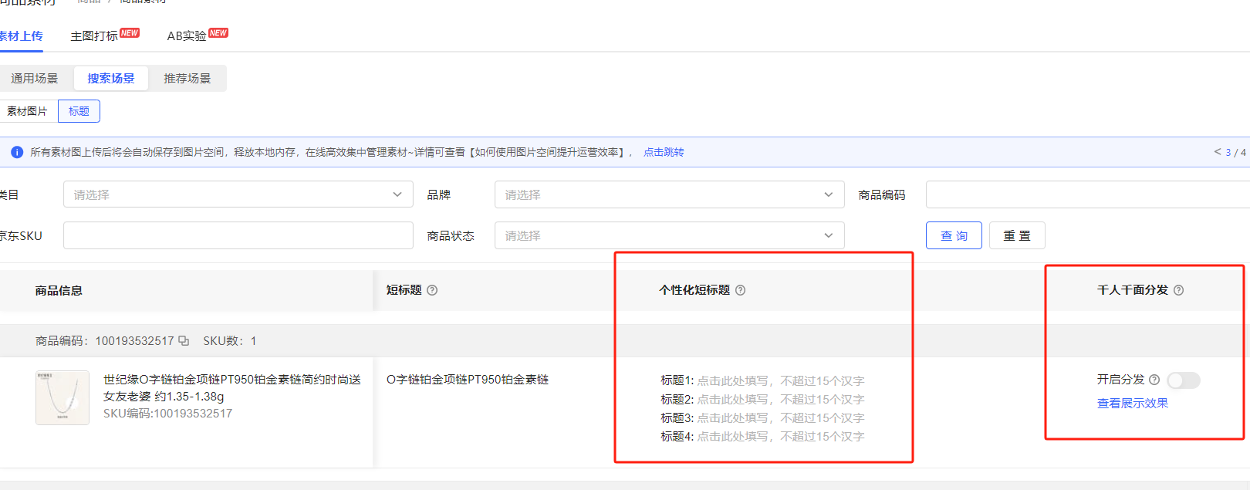The image size is (1250, 490).
Task: Open the 类目 dropdown
Action: click(238, 194)
